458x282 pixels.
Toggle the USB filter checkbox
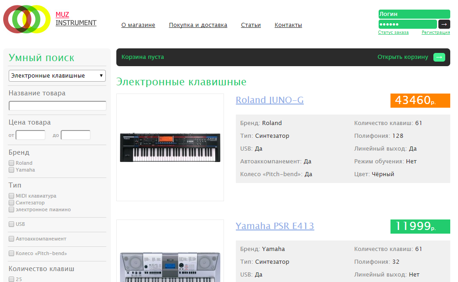(x=11, y=224)
